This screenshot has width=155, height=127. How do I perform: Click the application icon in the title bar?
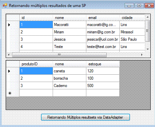click(5, 5)
